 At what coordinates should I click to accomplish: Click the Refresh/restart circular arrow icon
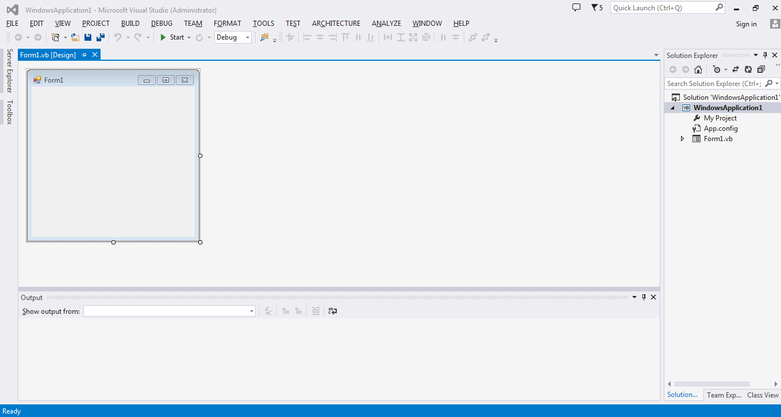(199, 37)
